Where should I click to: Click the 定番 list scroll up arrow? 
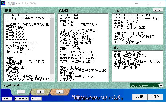click(52, 16)
